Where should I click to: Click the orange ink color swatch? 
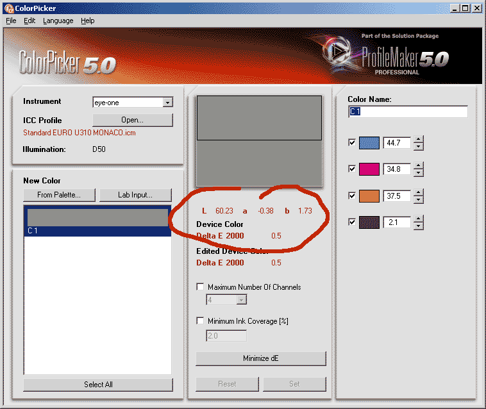click(x=369, y=196)
